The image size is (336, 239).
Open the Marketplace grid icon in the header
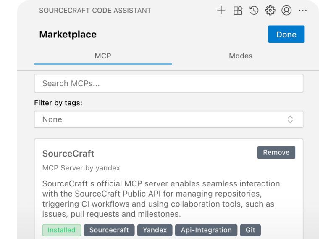coord(238,11)
